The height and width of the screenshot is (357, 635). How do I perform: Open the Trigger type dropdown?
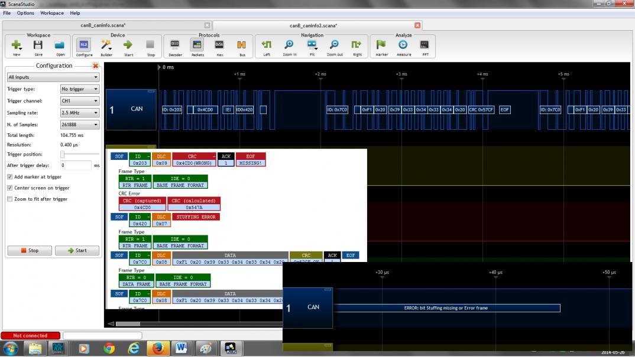tap(79, 89)
